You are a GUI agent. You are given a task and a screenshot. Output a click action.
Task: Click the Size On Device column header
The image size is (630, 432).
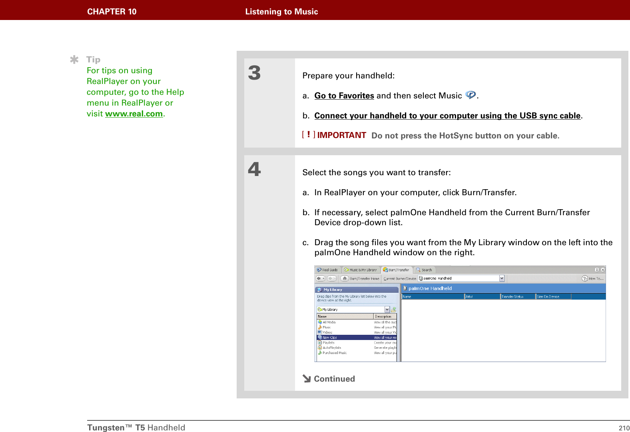[x=554, y=296]
